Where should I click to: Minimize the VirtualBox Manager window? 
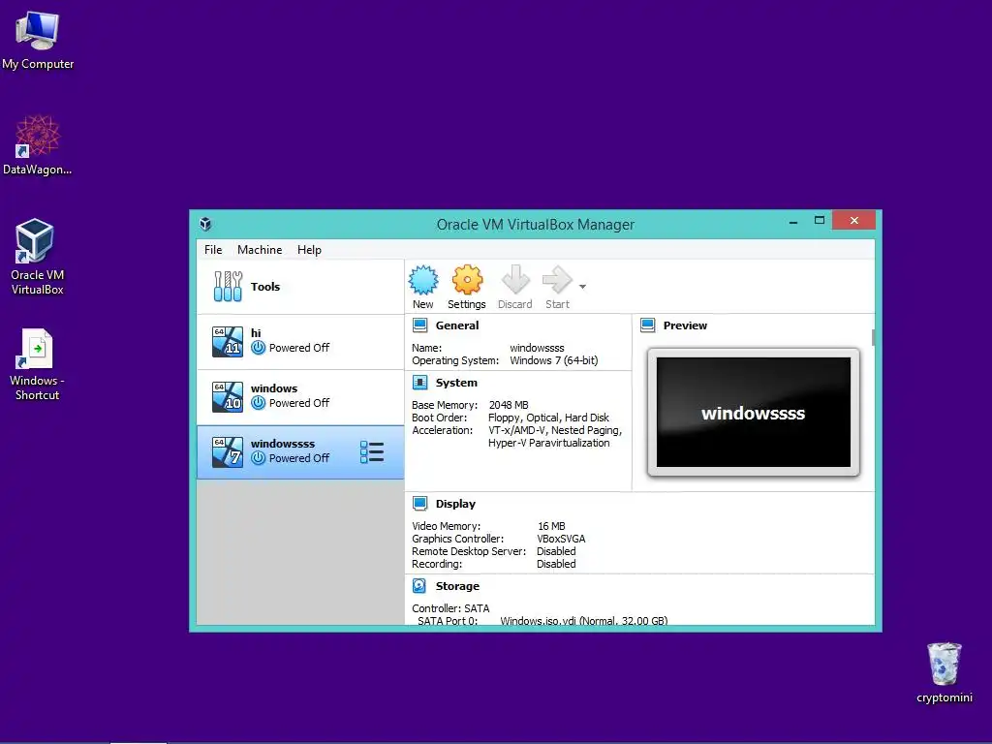click(793, 222)
